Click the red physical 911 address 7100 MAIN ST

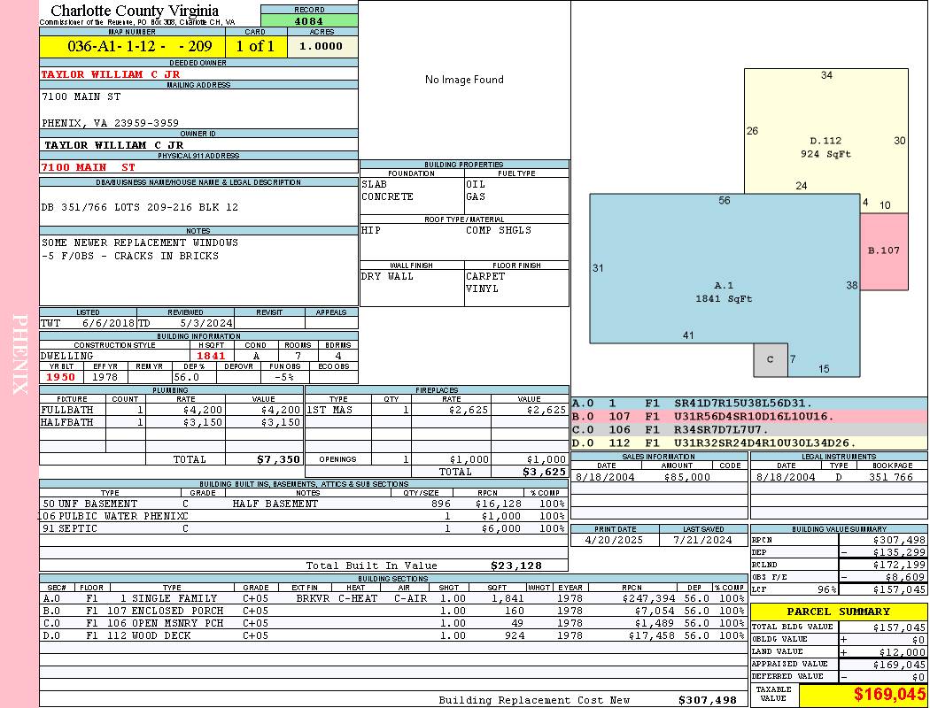pyautogui.click(x=89, y=166)
